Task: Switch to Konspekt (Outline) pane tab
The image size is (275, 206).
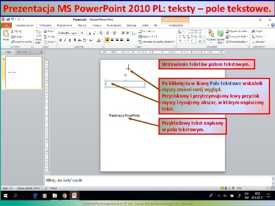Action: click(23, 52)
